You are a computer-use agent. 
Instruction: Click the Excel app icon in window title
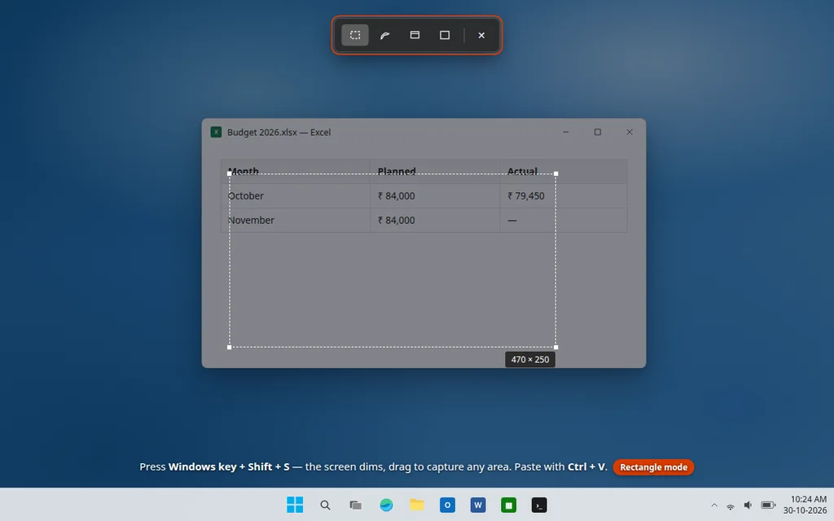coord(216,132)
